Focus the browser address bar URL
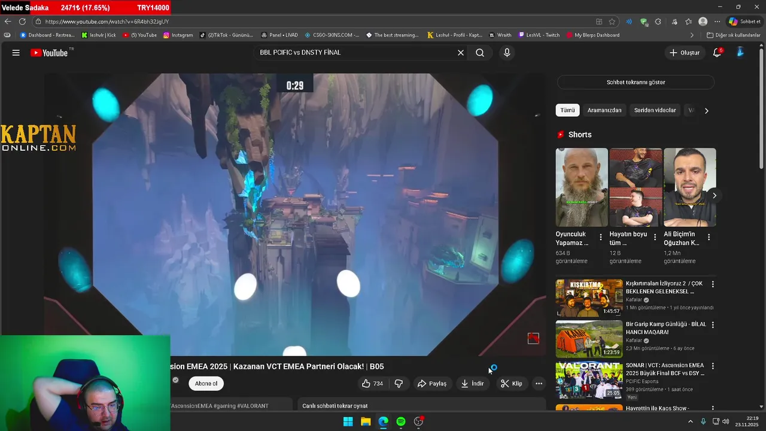Screen dimensions: 766x431 [x=107, y=22]
